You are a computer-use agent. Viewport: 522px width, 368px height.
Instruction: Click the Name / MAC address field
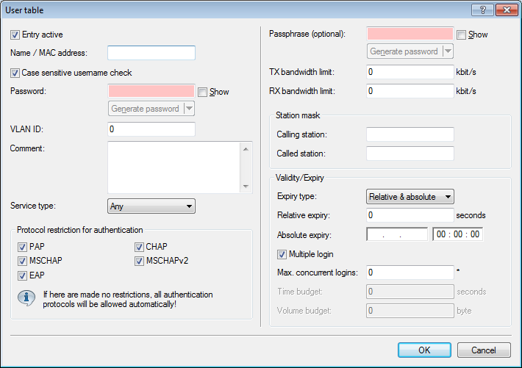pyautogui.click(x=151, y=53)
